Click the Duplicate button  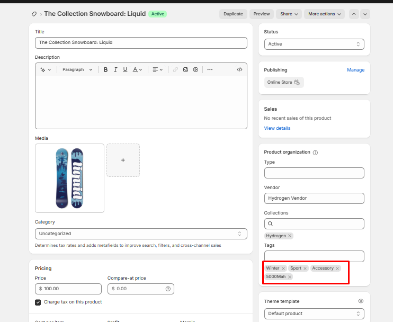point(233,14)
